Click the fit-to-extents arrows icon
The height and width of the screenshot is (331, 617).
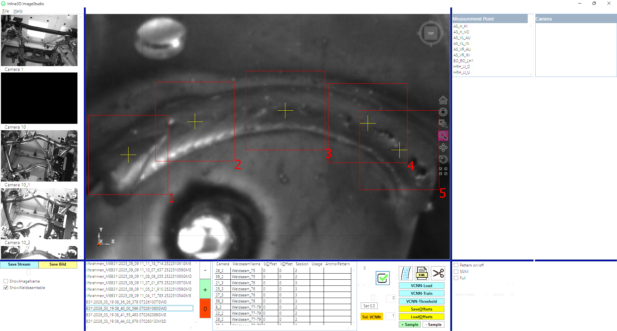(x=443, y=171)
